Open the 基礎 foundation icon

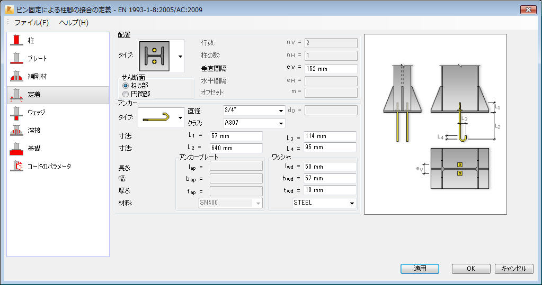click(16, 149)
